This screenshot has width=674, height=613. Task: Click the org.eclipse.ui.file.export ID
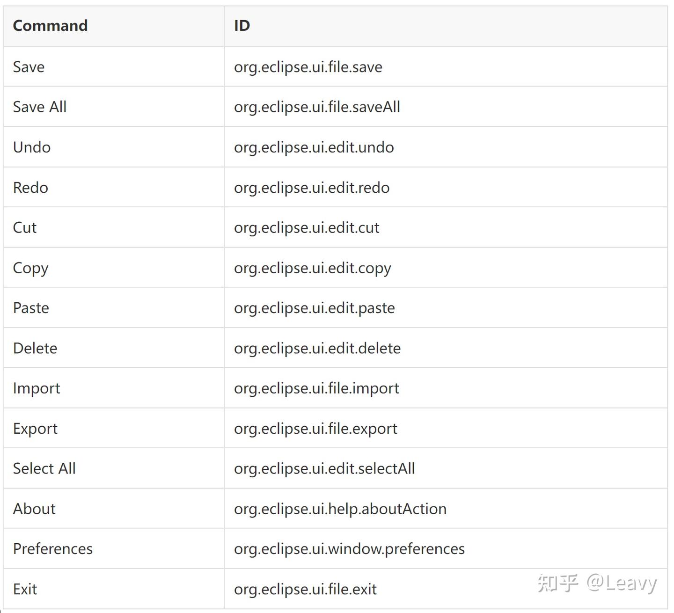315,429
